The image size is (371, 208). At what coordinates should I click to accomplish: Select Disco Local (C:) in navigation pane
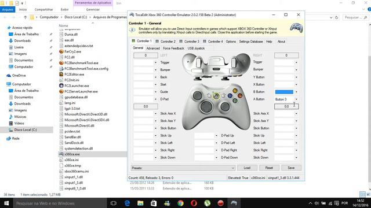click(26, 130)
